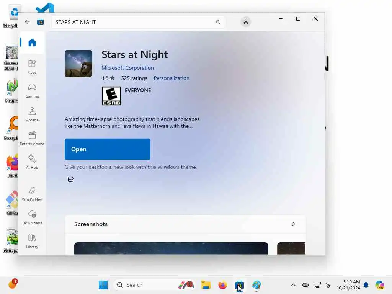Viewport: 392px width, 294px height.
Task: Click the muted volume tray icon
Action: point(327,285)
